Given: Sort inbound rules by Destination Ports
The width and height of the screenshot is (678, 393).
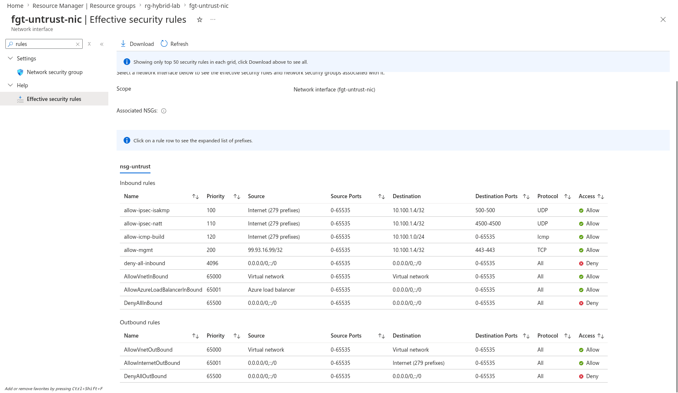Looking at the screenshot, I should (x=526, y=196).
